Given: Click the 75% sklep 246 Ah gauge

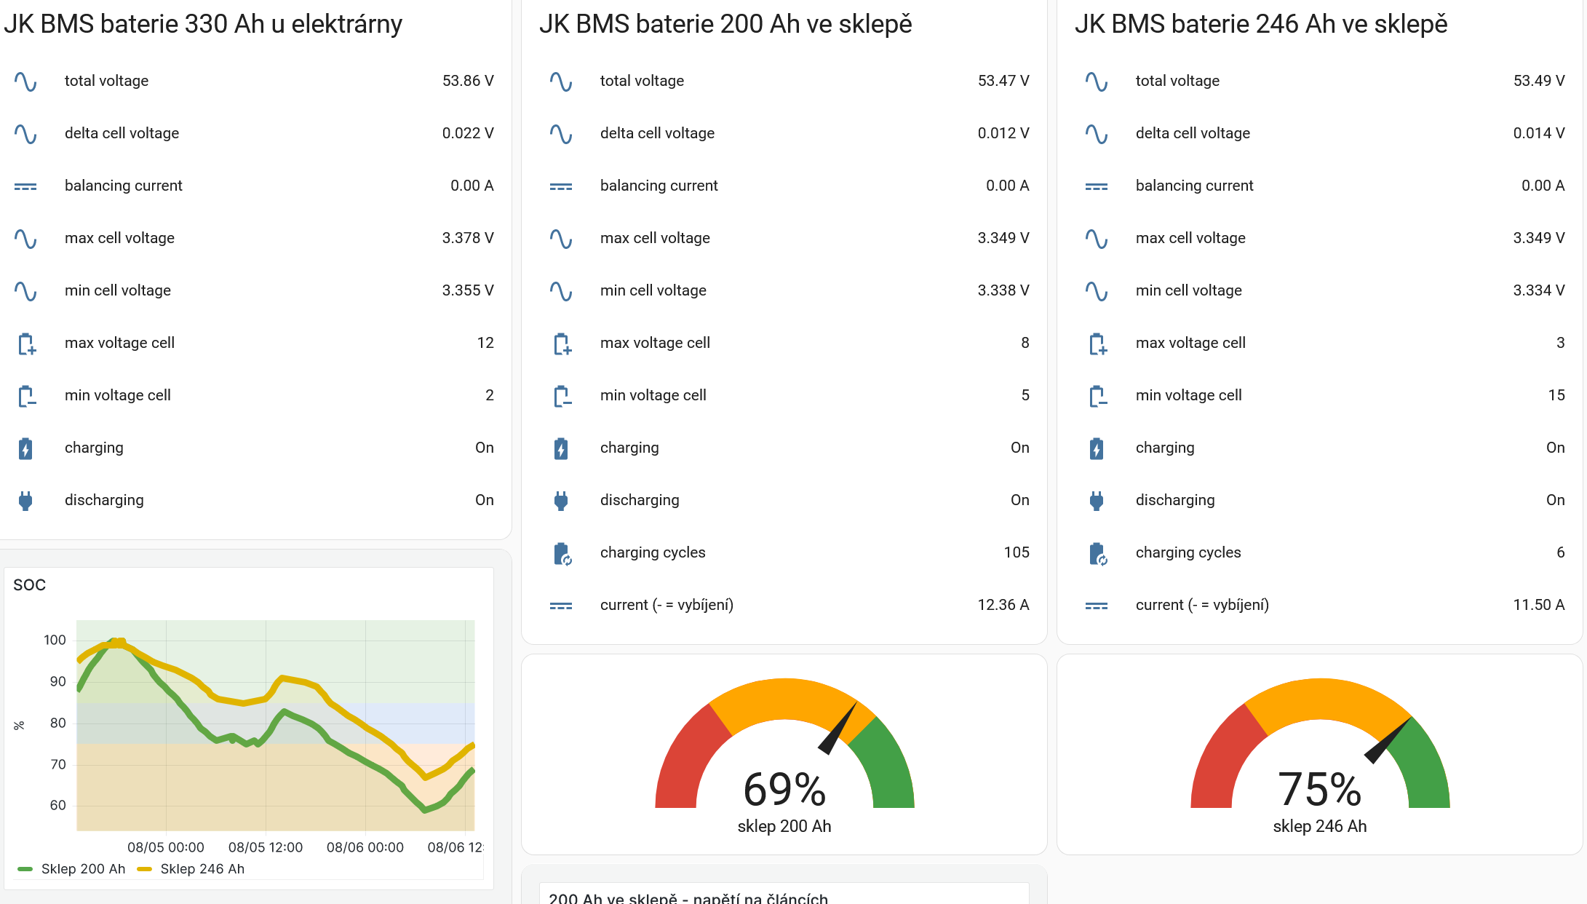Looking at the screenshot, I should tap(1320, 757).
